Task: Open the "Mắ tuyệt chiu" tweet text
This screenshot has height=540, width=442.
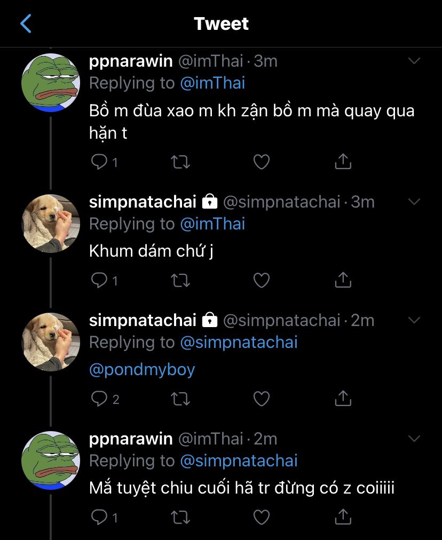Action: coord(241,488)
